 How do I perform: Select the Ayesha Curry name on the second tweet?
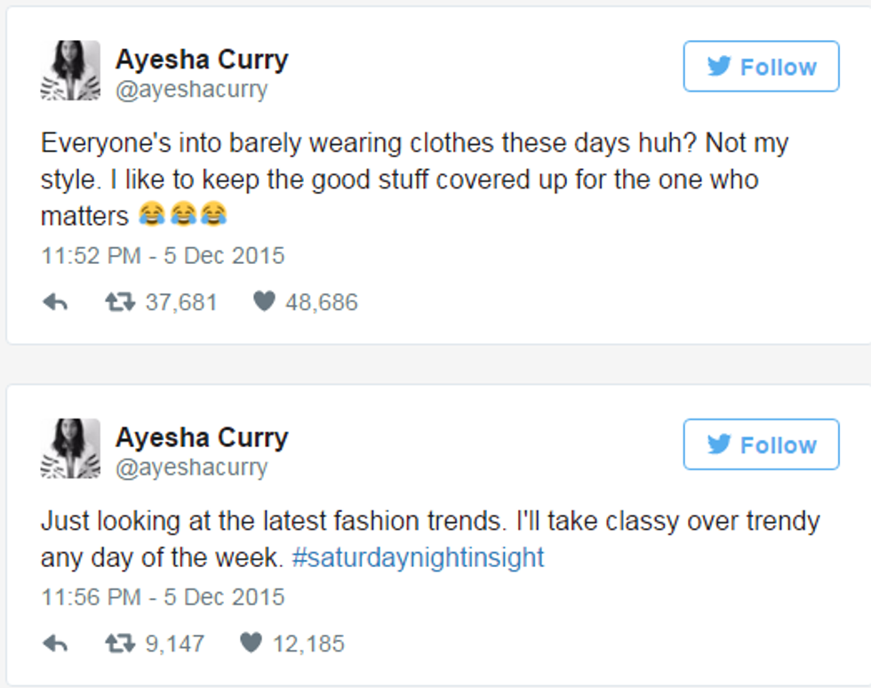click(202, 436)
